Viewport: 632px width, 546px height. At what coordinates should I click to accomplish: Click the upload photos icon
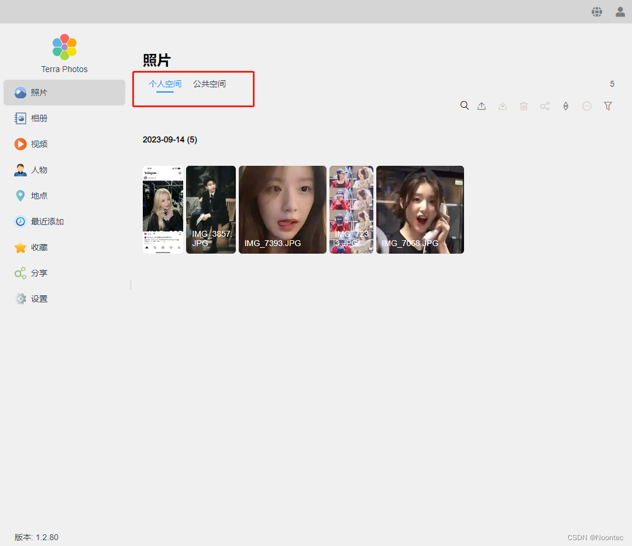pos(482,106)
